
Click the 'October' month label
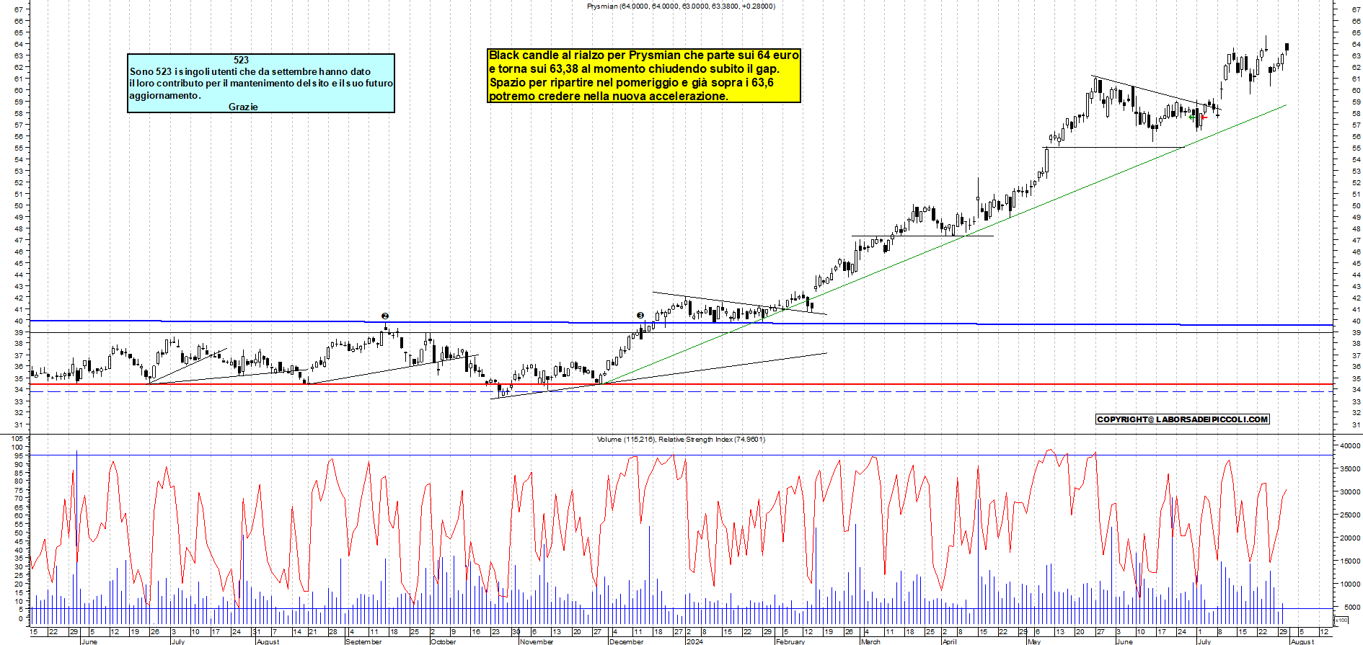443,641
